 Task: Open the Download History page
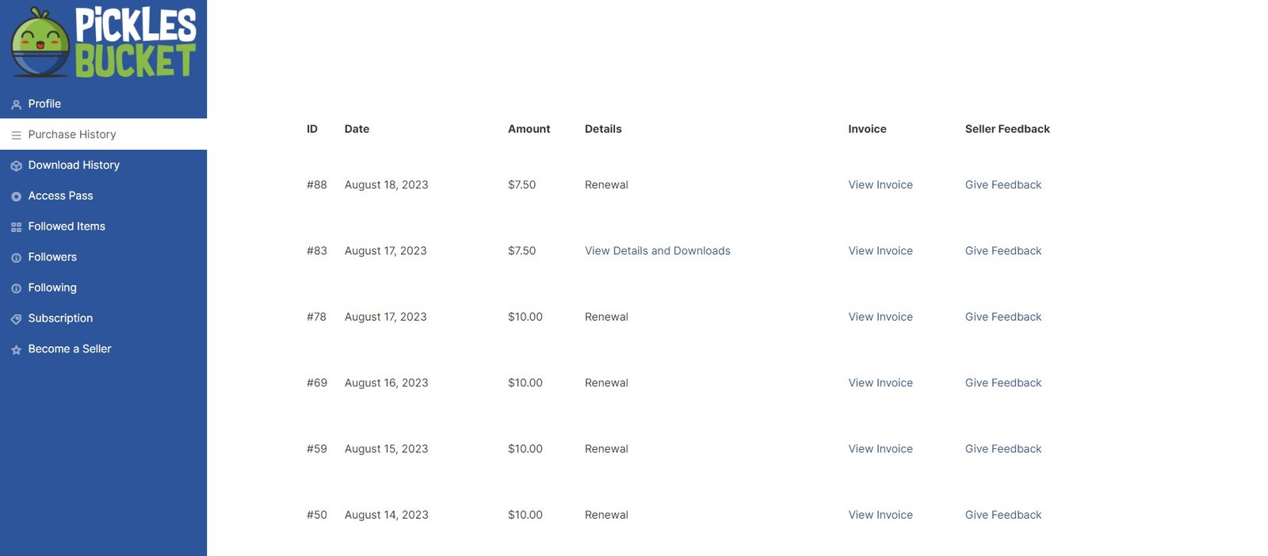click(74, 165)
